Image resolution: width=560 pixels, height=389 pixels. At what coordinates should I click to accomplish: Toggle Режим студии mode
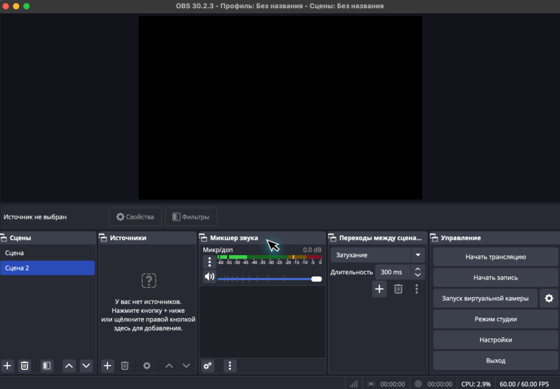(x=495, y=319)
